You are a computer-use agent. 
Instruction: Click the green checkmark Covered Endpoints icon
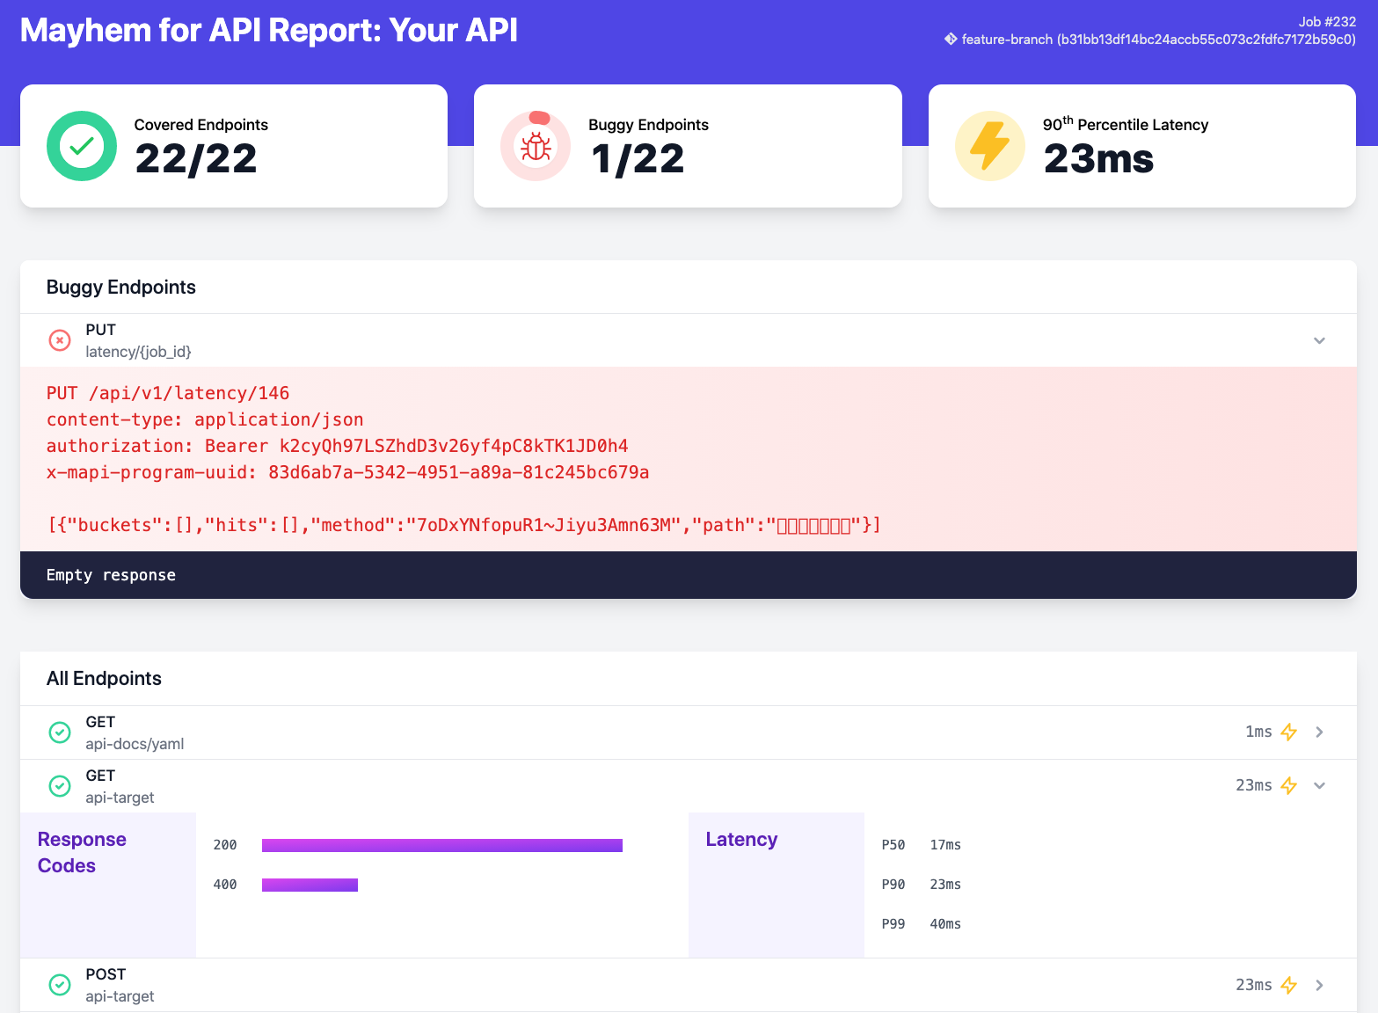pos(82,146)
